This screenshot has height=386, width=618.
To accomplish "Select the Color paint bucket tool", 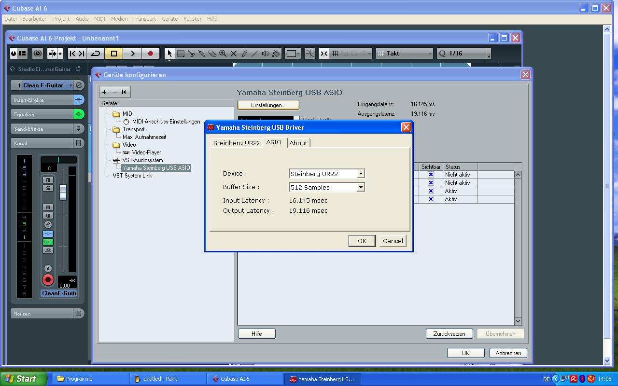I will [x=276, y=54].
